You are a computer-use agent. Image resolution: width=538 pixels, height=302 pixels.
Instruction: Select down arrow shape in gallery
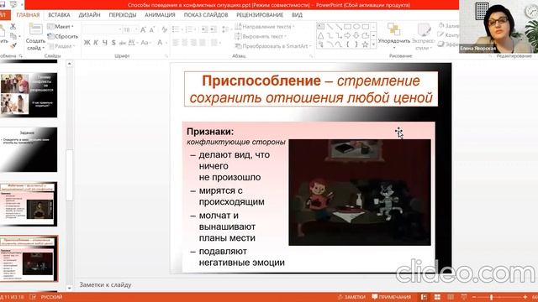point(356,35)
